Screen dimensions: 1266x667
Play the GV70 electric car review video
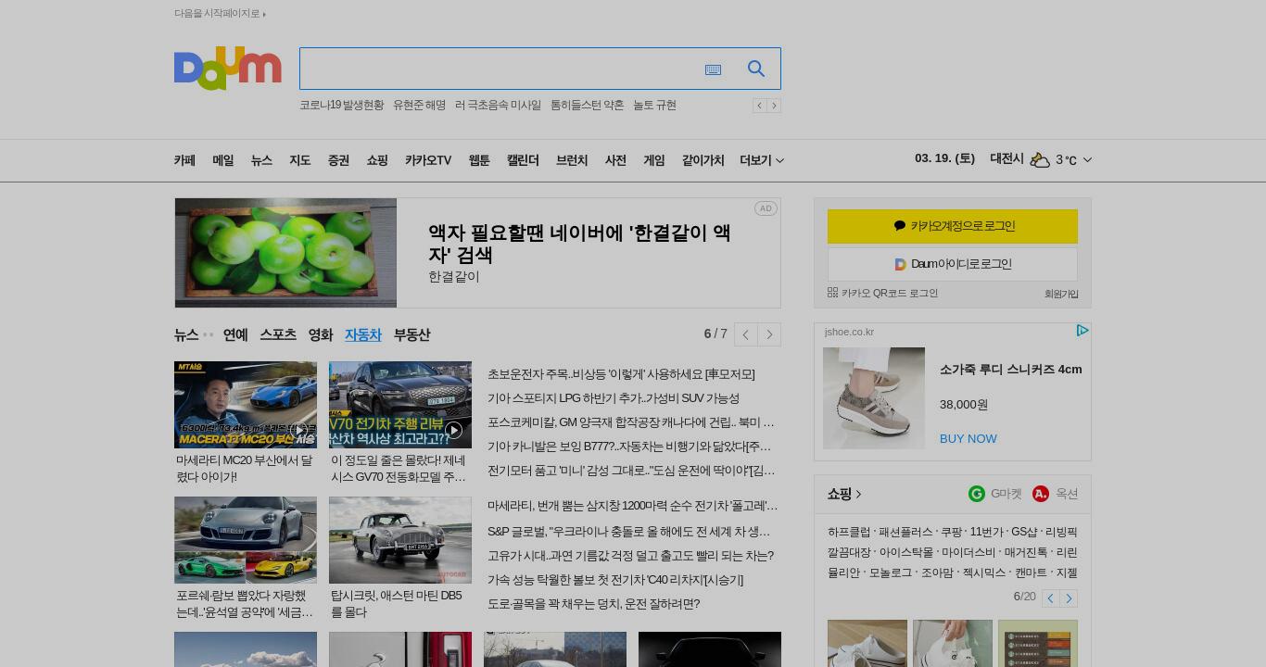click(x=400, y=405)
